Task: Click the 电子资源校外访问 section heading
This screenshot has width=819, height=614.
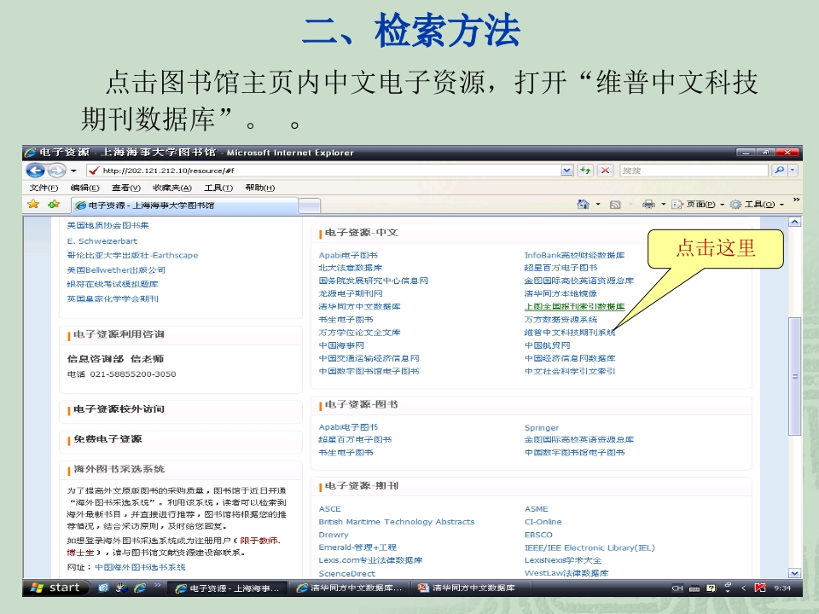Action: point(119,409)
